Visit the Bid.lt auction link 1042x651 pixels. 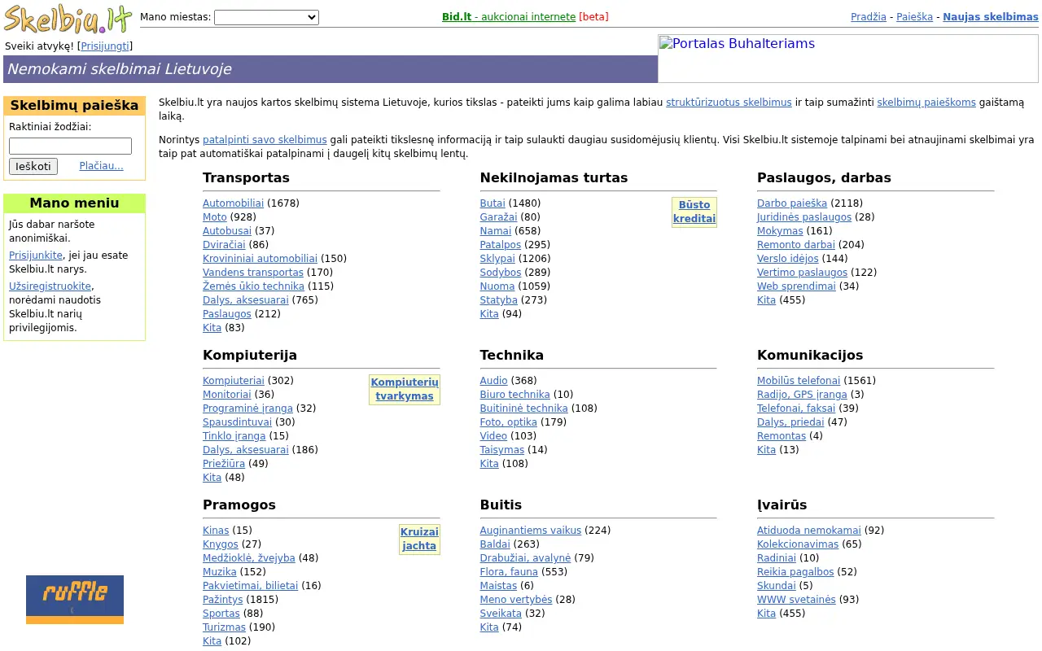tap(509, 17)
